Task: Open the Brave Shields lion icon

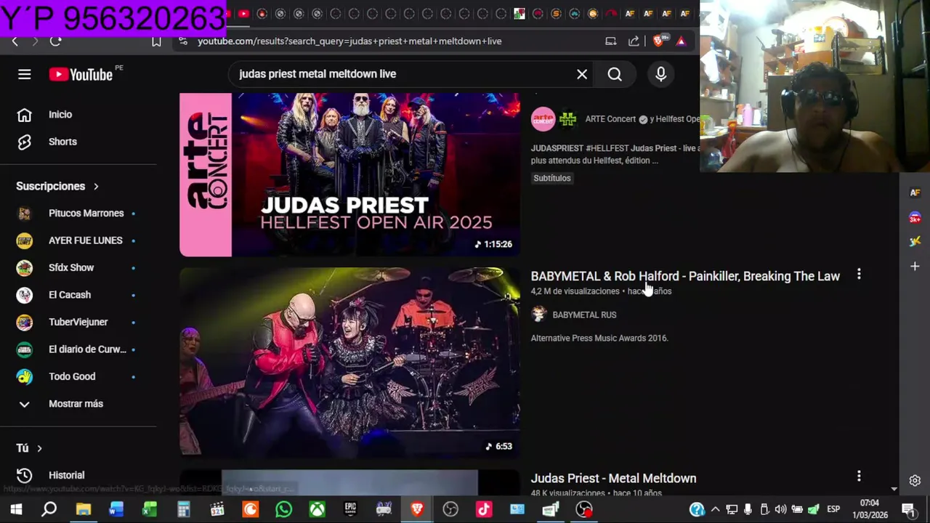Action: click(x=658, y=41)
